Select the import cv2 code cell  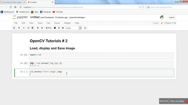101,56
